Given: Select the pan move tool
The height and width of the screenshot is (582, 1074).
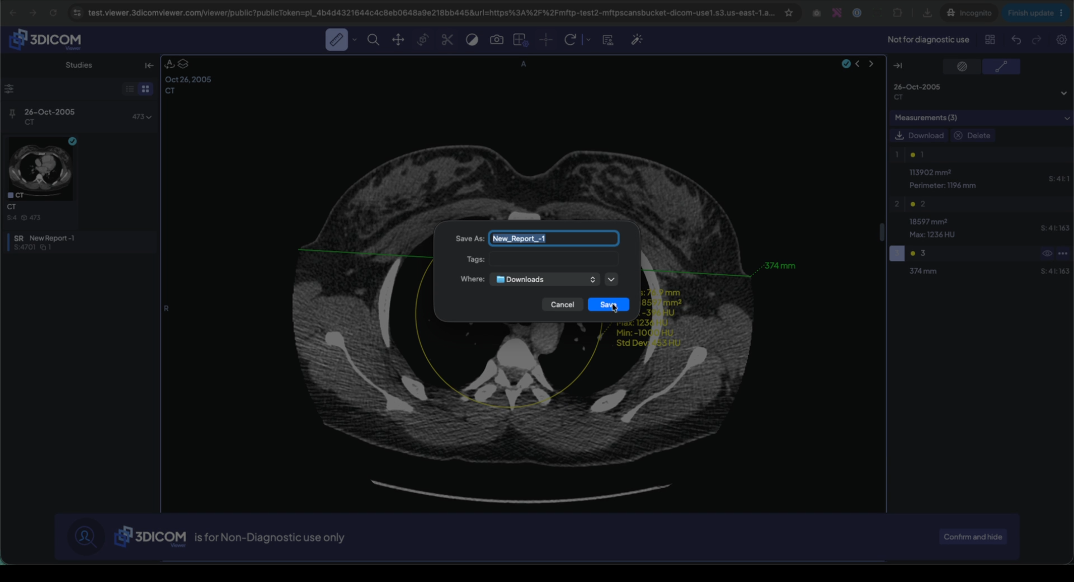Looking at the screenshot, I should (398, 40).
